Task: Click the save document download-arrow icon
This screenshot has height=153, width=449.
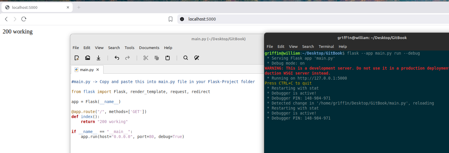Action: (99, 58)
